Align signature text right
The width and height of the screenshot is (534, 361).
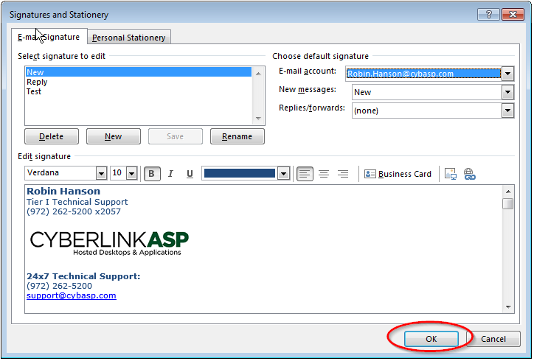[x=343, y=174]
